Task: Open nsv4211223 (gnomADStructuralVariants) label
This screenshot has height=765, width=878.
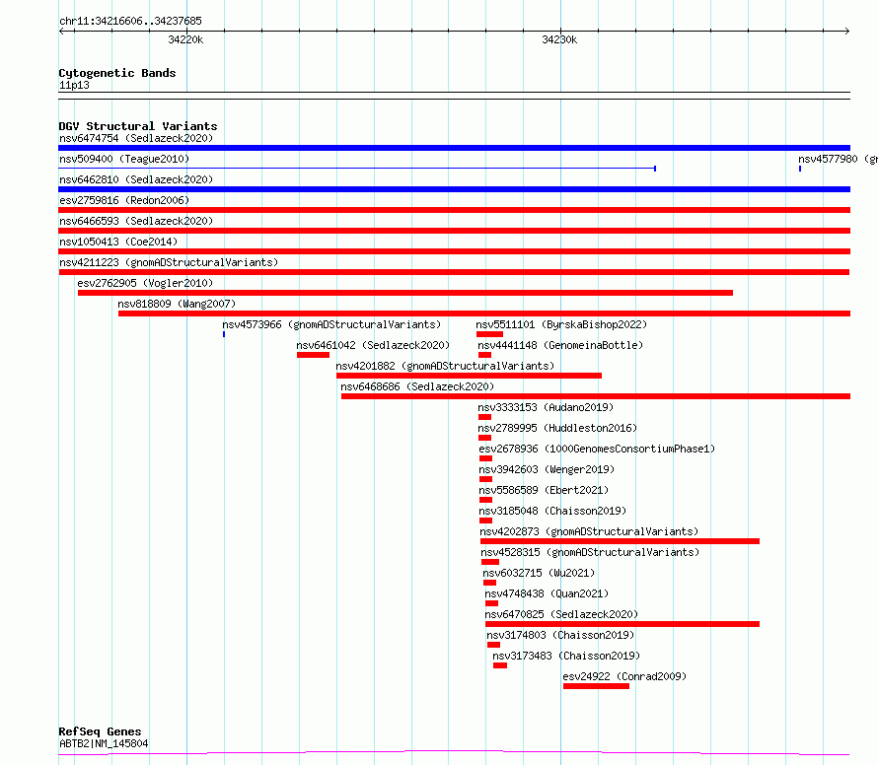Action: (x=169, y=262)
